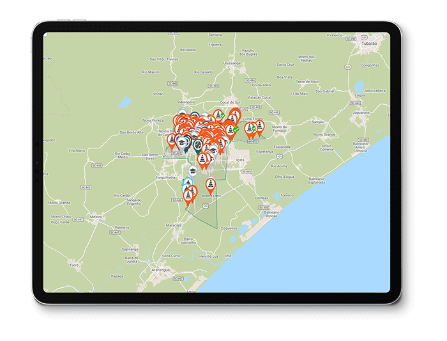Image resolution: width=447 pixels, height=341 pixels.
Task: Click the Meleiro town label
Action: (x=96, y=217)
